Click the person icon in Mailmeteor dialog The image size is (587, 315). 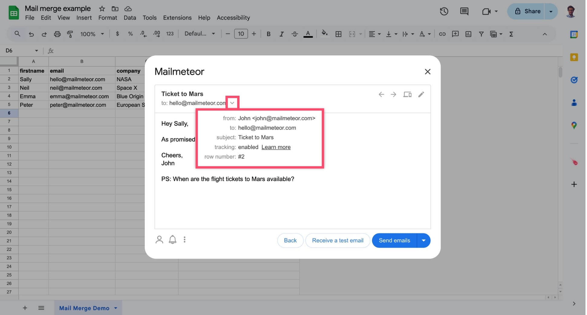pyautogui.click(x=159, y=240)
